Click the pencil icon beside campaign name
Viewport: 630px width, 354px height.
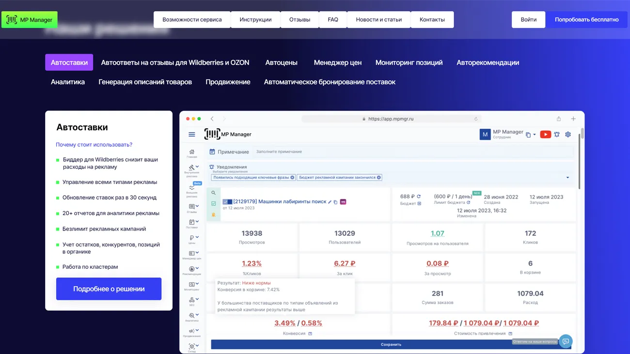coord(330,202)
